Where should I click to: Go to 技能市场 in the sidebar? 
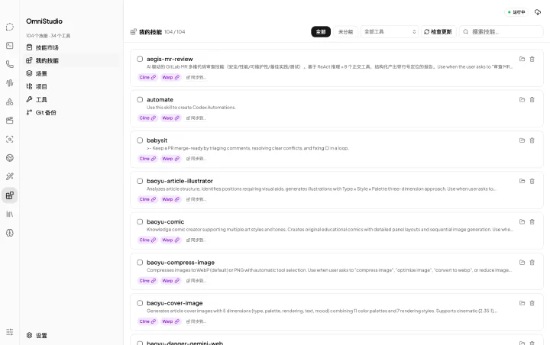72,47
